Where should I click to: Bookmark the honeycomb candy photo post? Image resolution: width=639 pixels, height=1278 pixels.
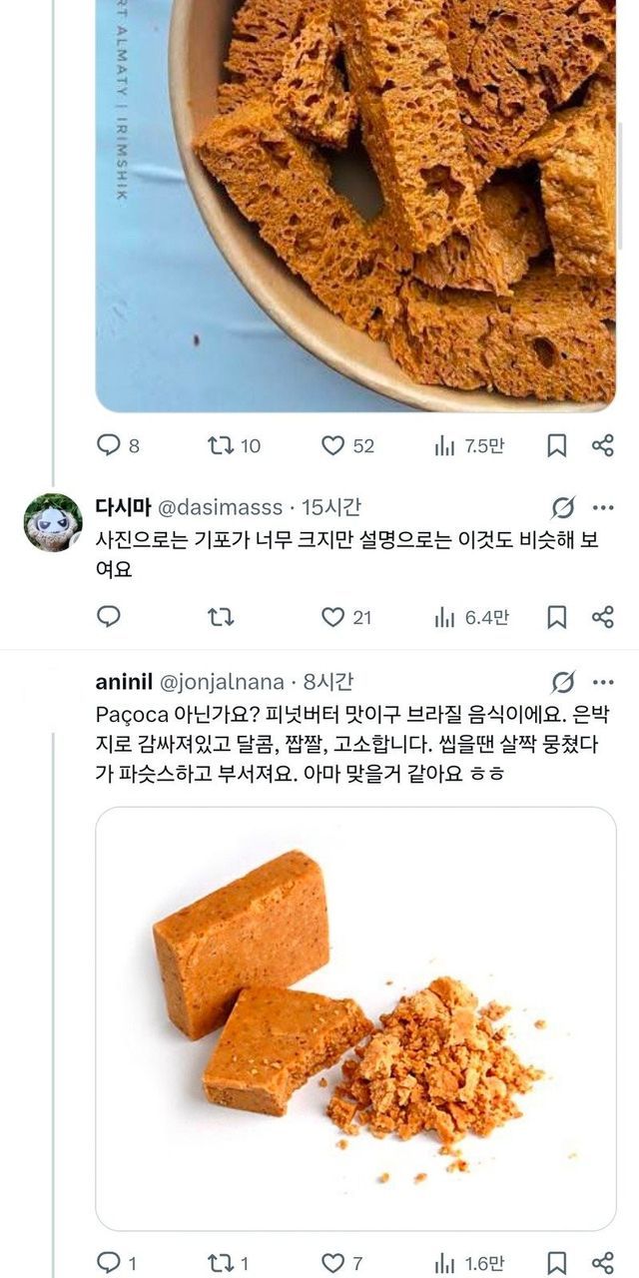tap(557, 445)
